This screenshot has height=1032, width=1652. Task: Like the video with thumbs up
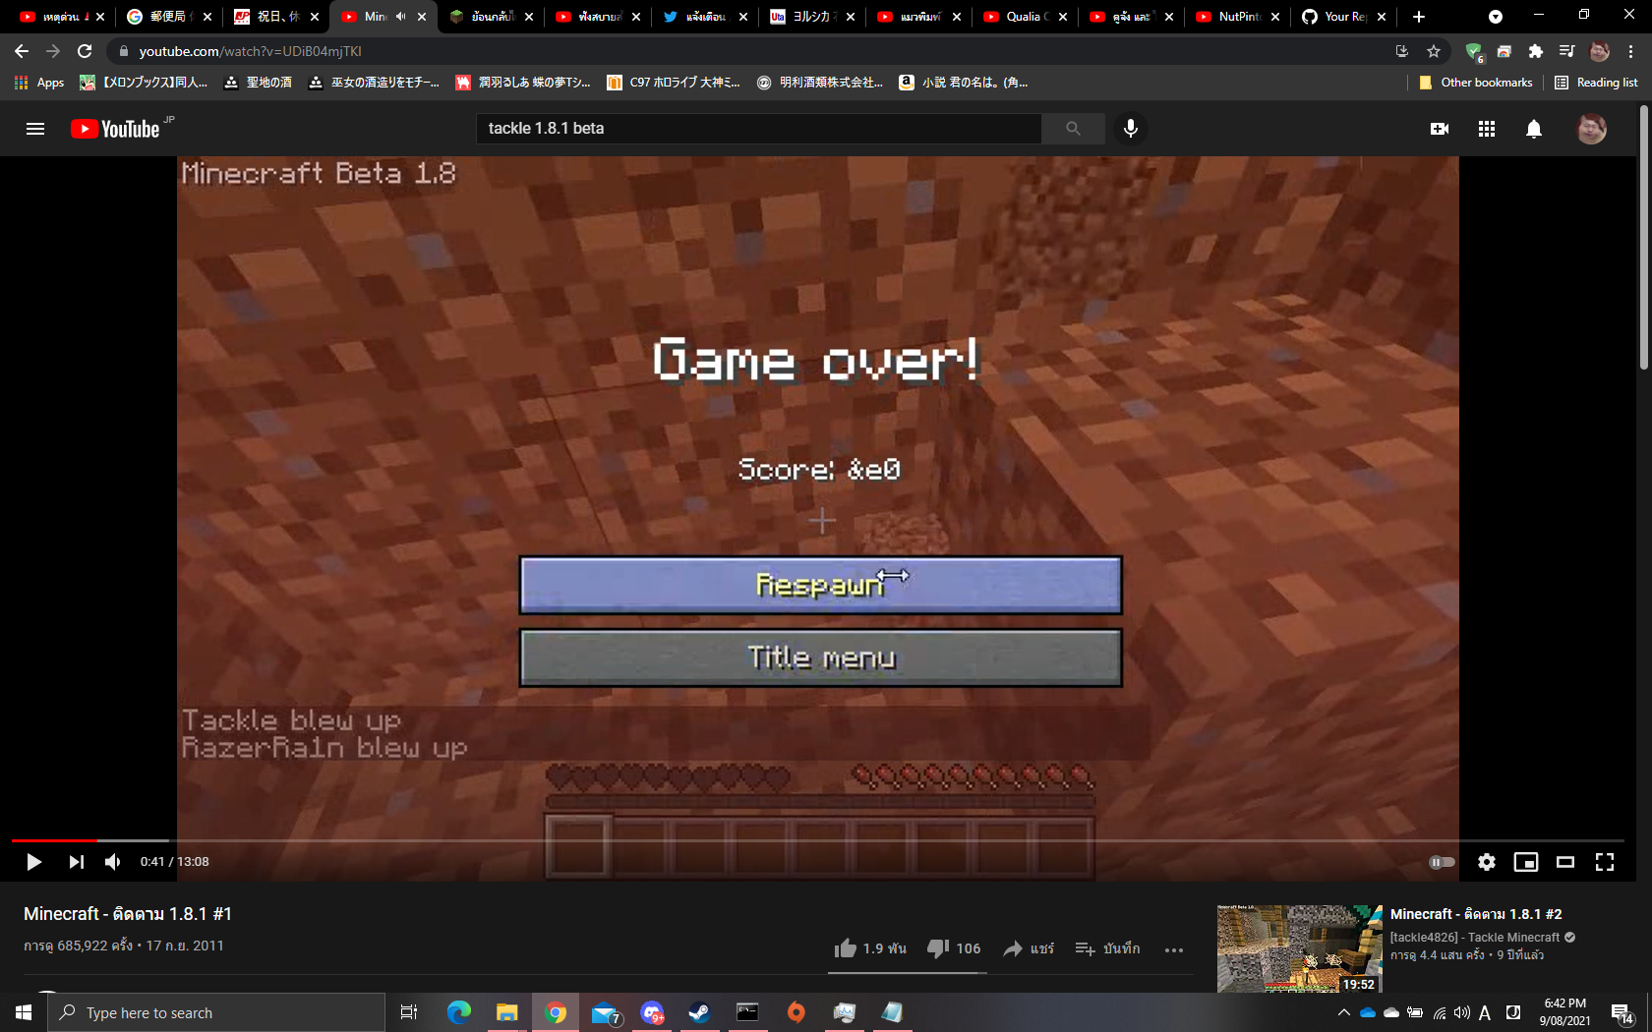(870, 948)
